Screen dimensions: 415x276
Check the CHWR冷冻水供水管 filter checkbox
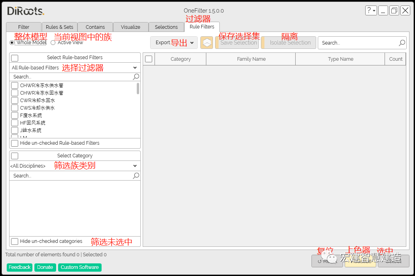click(15, 85)
